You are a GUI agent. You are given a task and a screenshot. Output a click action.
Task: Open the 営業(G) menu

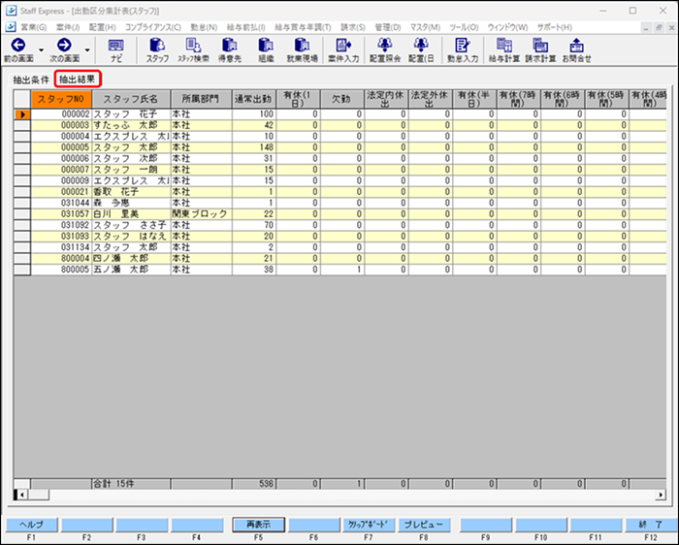(33, 27)
